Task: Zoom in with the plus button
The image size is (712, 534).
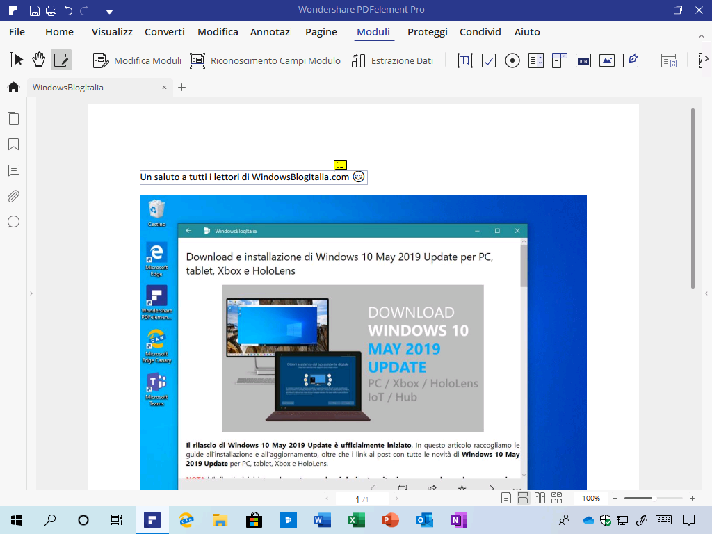Action: tap(692, 498)
